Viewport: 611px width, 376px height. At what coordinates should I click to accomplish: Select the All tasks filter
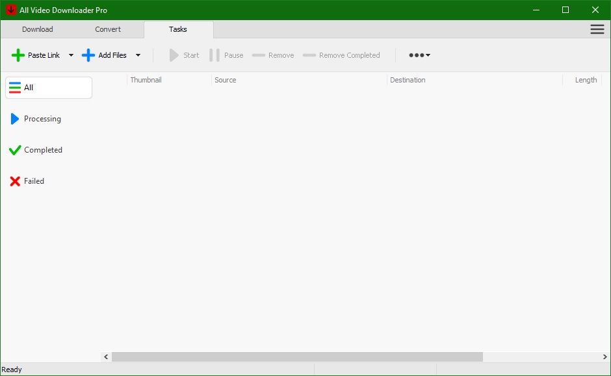[48, 87]
